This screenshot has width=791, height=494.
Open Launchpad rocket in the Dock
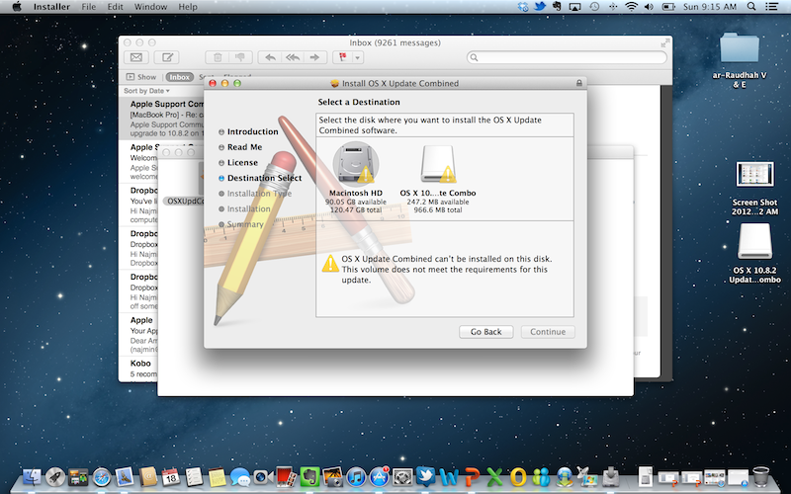click(x=55, y=476)
